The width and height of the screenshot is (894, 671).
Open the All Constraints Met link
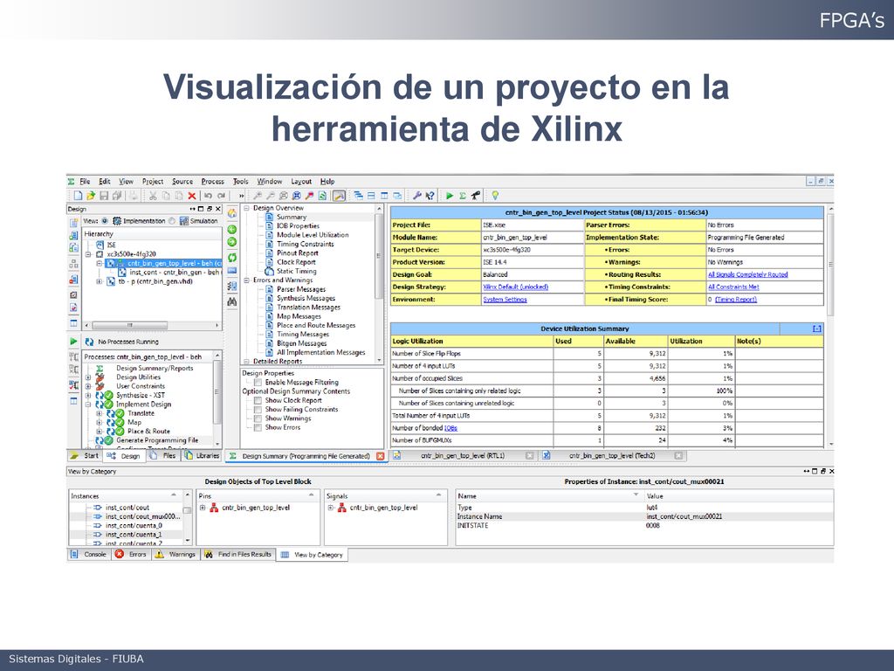click(x=733, y=287)
